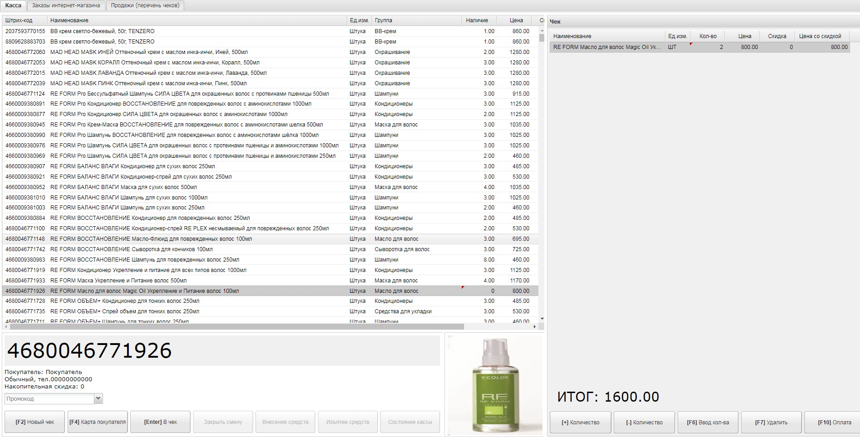Click the large barcode input field
860x437 pixels.
pos(222,350)
